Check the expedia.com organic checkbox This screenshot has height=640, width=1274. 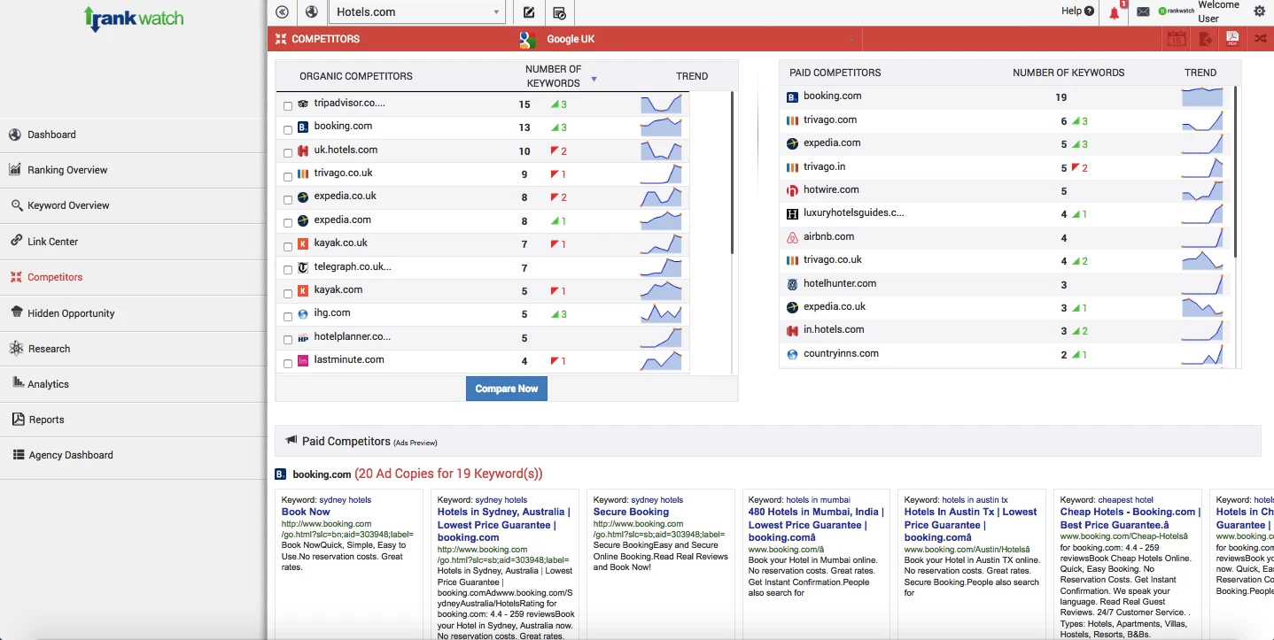click(288, 223)
